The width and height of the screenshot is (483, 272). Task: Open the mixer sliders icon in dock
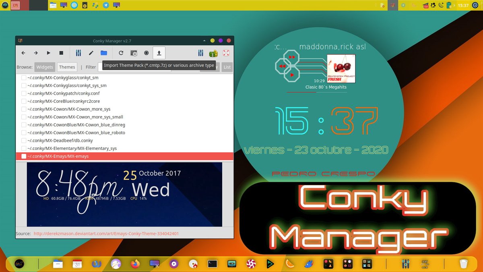(x=405, y=264)
